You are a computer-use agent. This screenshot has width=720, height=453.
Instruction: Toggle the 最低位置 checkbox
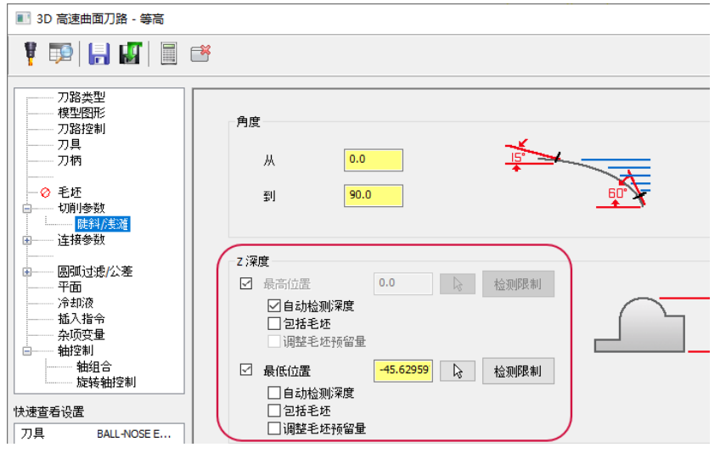click(x=246, y=370)
